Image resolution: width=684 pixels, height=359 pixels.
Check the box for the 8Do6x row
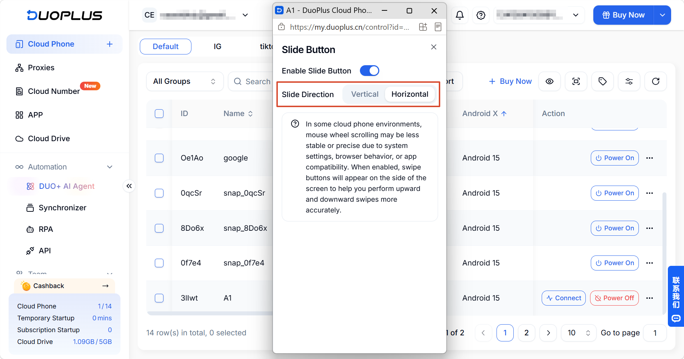point(159,228)
